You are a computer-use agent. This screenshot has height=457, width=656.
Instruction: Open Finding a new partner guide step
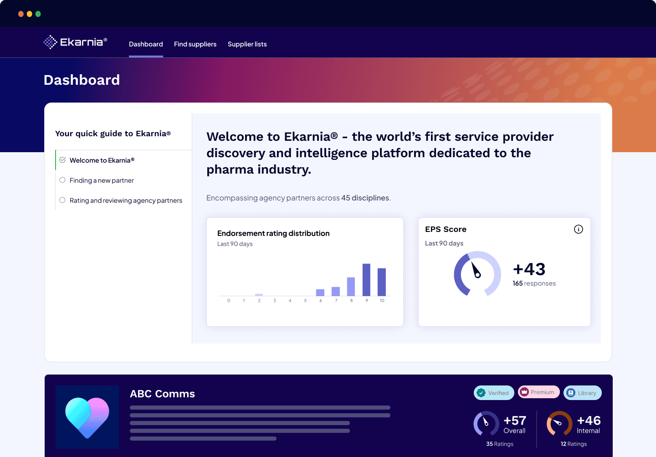point(123,180)
